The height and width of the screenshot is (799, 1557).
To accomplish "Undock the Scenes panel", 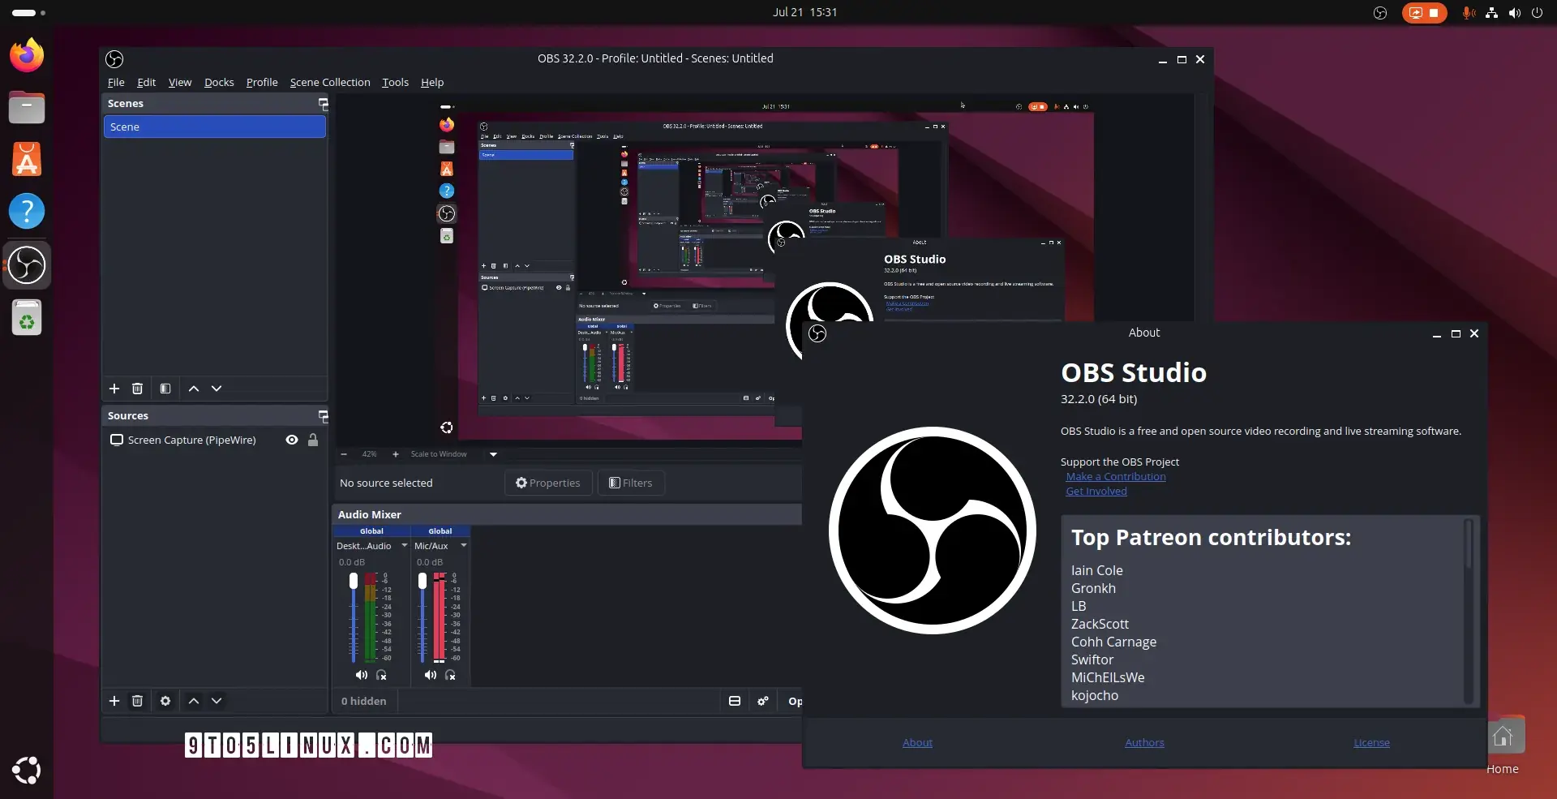I will click(323, 104).
